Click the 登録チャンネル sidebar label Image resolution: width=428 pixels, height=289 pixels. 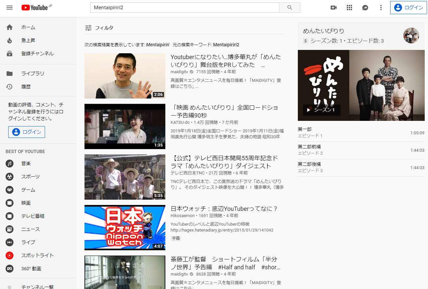pos(37,54)
